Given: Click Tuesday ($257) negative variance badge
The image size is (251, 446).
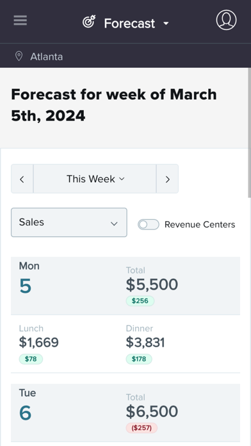Looking at the screenshot, I should pos(142,428).
